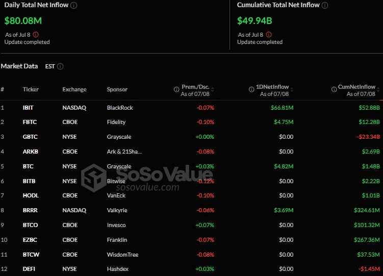This screenshot has height=276, width=383.
Task: Click Fidelity sponsor name
Action: point(116,122)
